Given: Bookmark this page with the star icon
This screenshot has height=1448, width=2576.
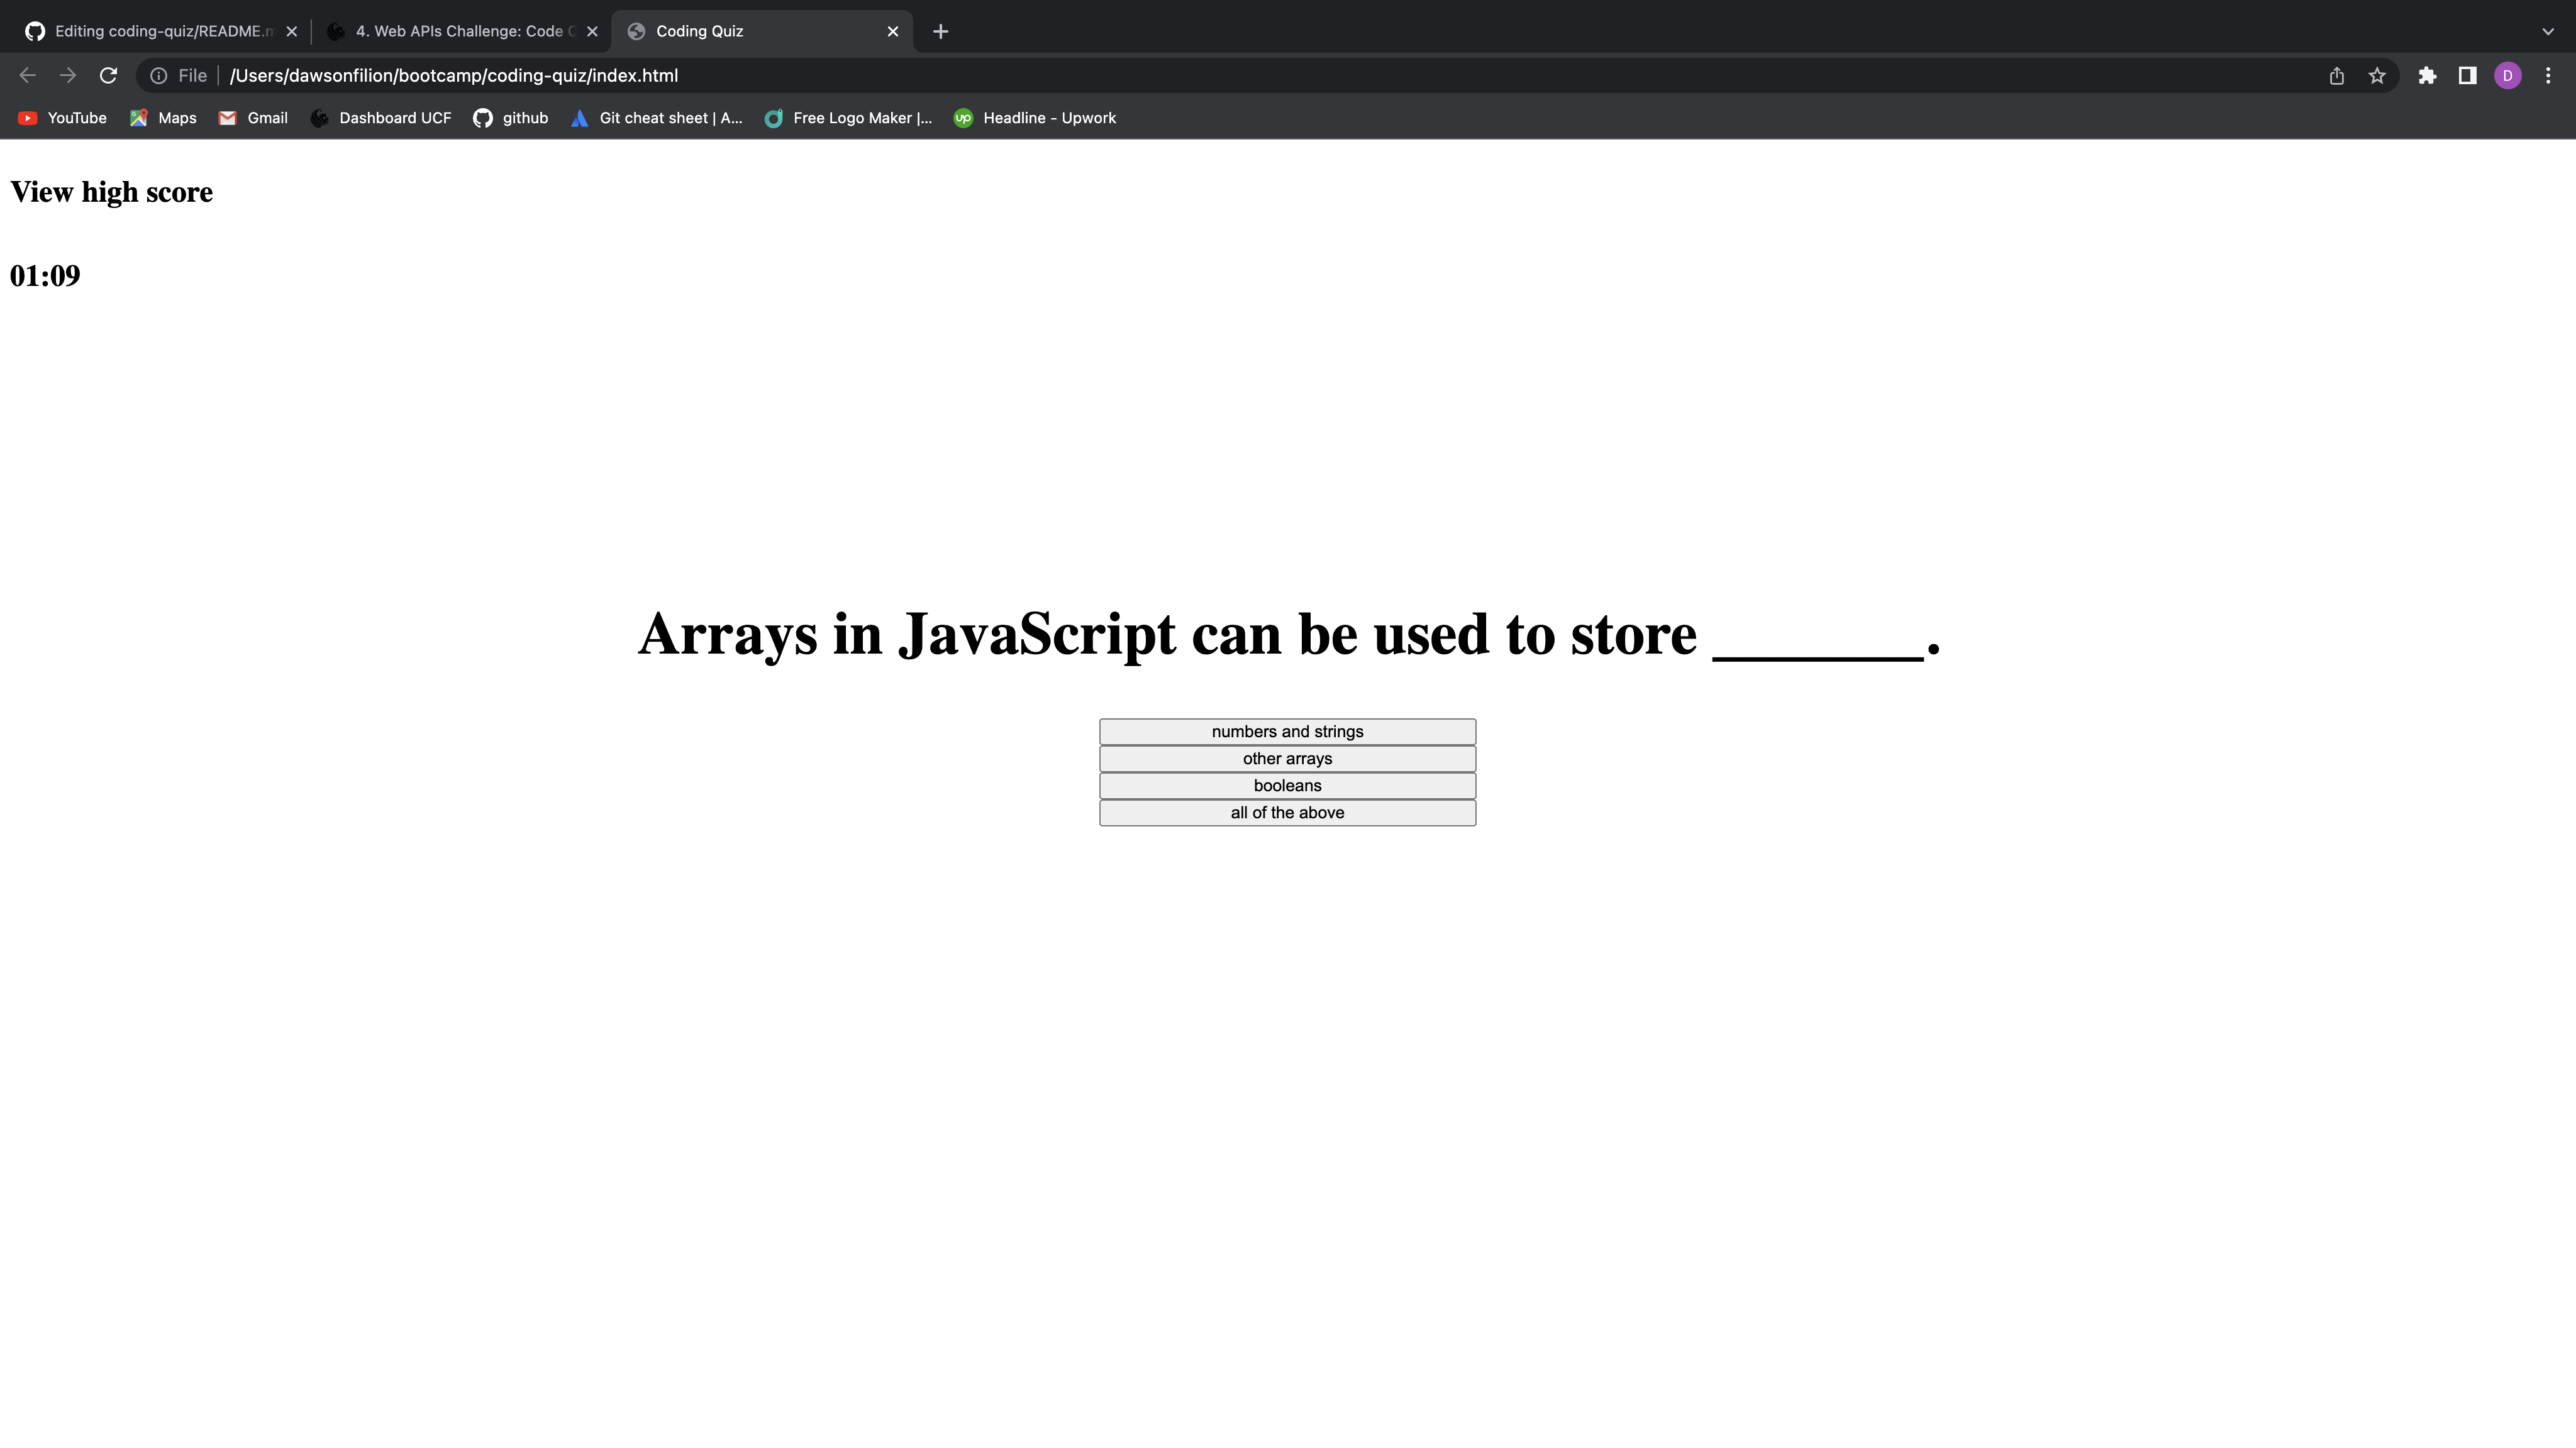Looking at the screenshot, I should [x=2377, y=75].
